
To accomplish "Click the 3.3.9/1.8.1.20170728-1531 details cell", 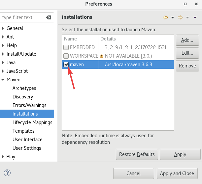I will coord(136,47).
